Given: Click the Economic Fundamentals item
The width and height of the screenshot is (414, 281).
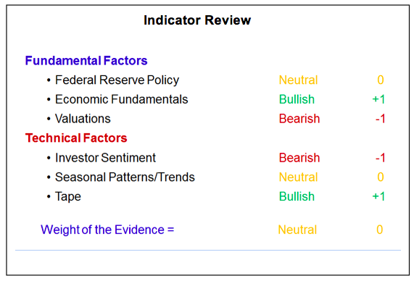Looking at the screenshot, I should [122, 99].
